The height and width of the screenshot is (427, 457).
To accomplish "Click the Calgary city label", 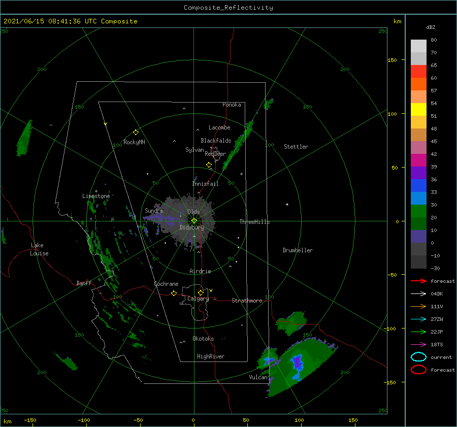I will 198,299.
